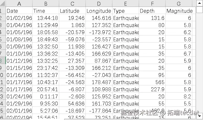Select column G header
The width and height of the screenshot is (203, 120).
click(179, 4)
